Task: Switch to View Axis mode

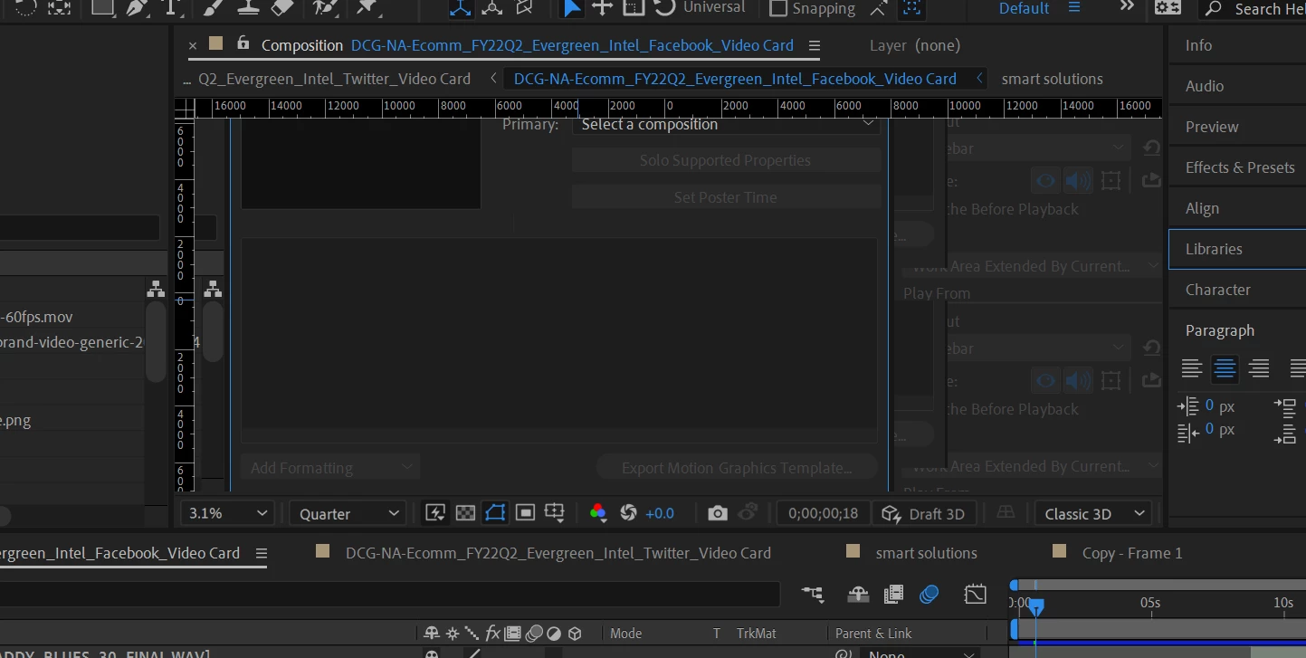Action: tap(524, 8)
